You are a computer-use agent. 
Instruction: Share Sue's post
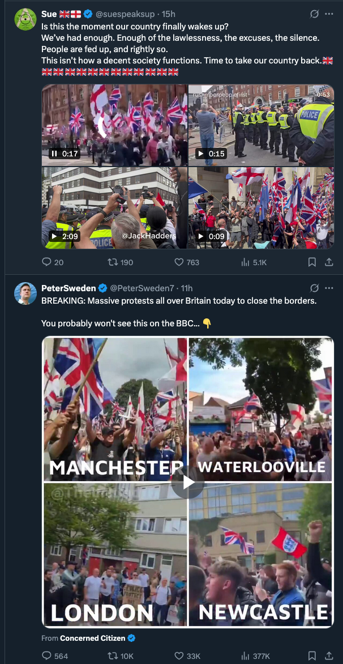[328, 262]
